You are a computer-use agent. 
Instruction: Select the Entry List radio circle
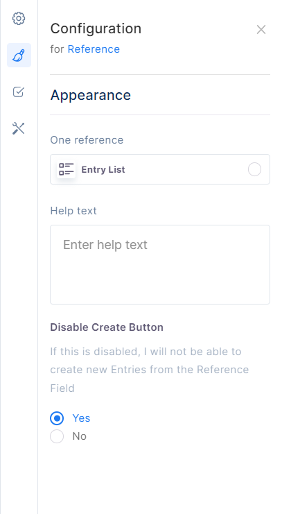[x=254, y=169]
